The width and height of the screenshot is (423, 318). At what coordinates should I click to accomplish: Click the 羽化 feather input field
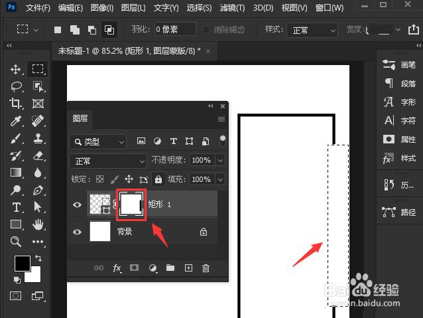point(175,29)
